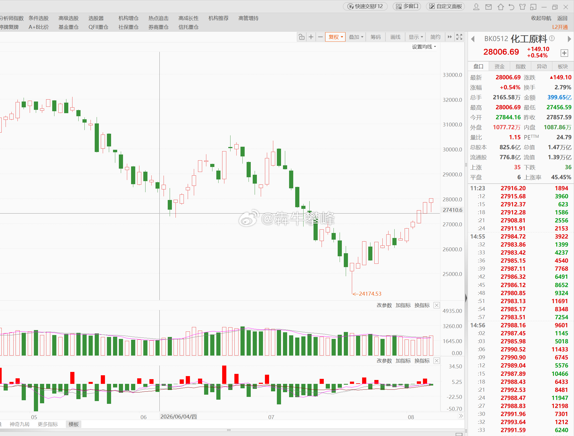Open the 复权 dropdown

pos(335,37)
